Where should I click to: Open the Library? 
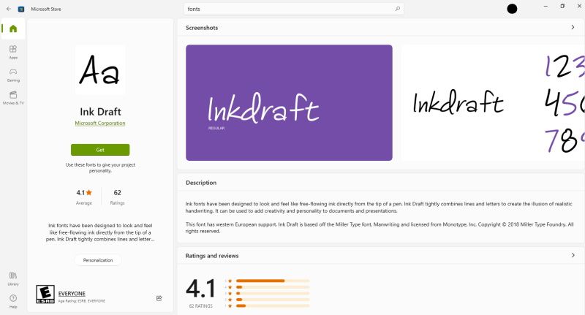pos(13,278)
